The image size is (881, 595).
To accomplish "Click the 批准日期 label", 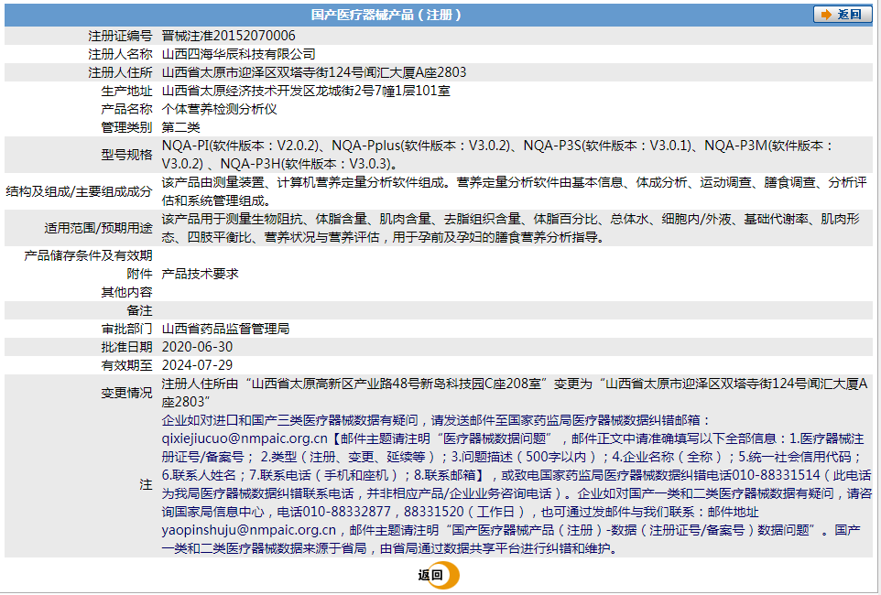I will pos(126,347).
